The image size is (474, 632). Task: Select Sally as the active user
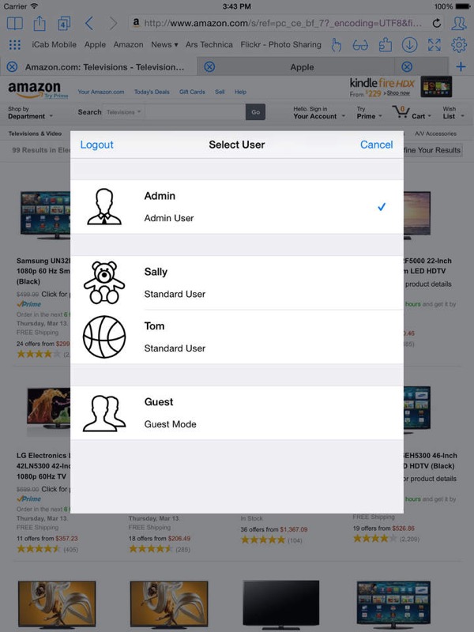(x=237, y=283)
